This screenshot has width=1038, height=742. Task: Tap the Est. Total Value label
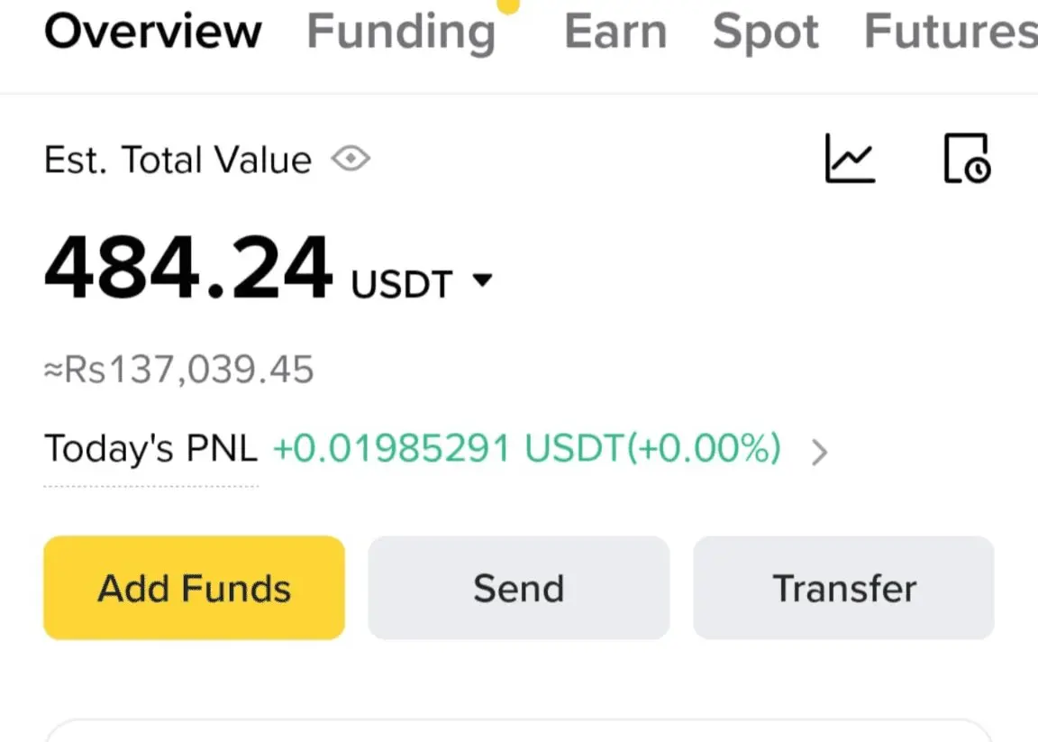pyautogui.click(x=178, y=160)
